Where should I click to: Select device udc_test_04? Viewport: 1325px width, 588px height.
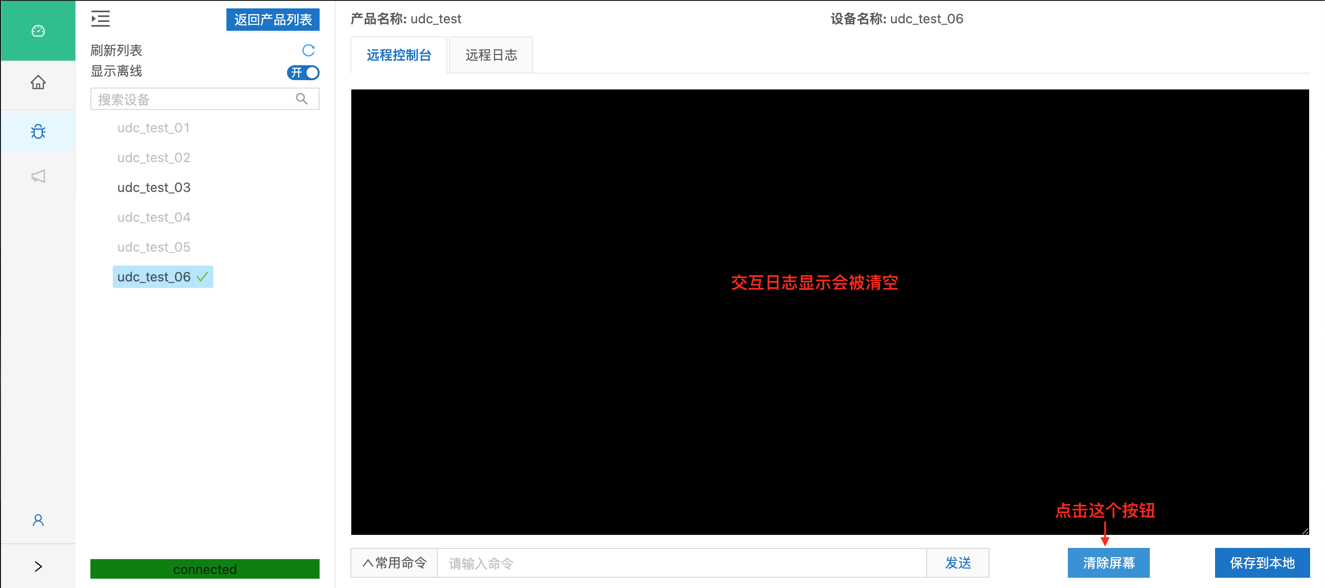pos(154,217)
